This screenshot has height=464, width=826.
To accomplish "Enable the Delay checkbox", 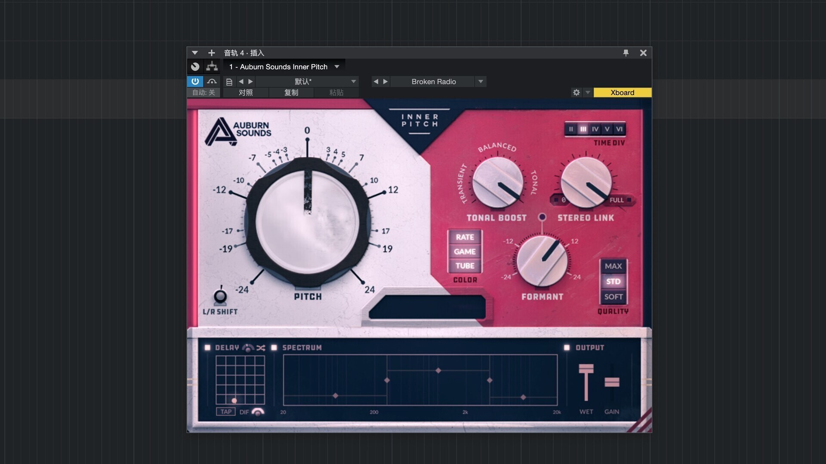I will (207, 347).
